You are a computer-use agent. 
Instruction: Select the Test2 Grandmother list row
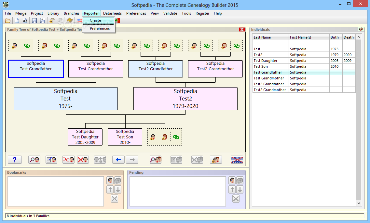[304, 90]
